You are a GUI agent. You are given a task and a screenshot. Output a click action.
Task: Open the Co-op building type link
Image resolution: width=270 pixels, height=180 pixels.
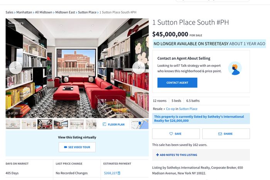[170, 109]
